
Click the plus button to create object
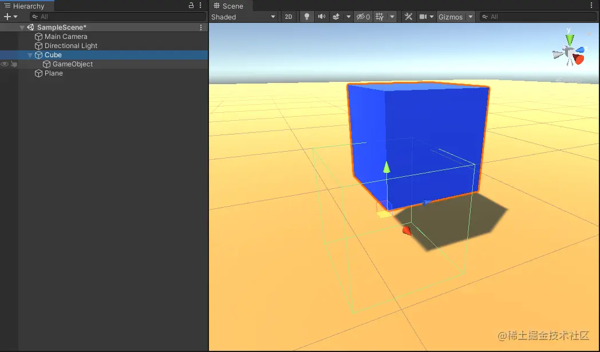[x=7, y=17]
